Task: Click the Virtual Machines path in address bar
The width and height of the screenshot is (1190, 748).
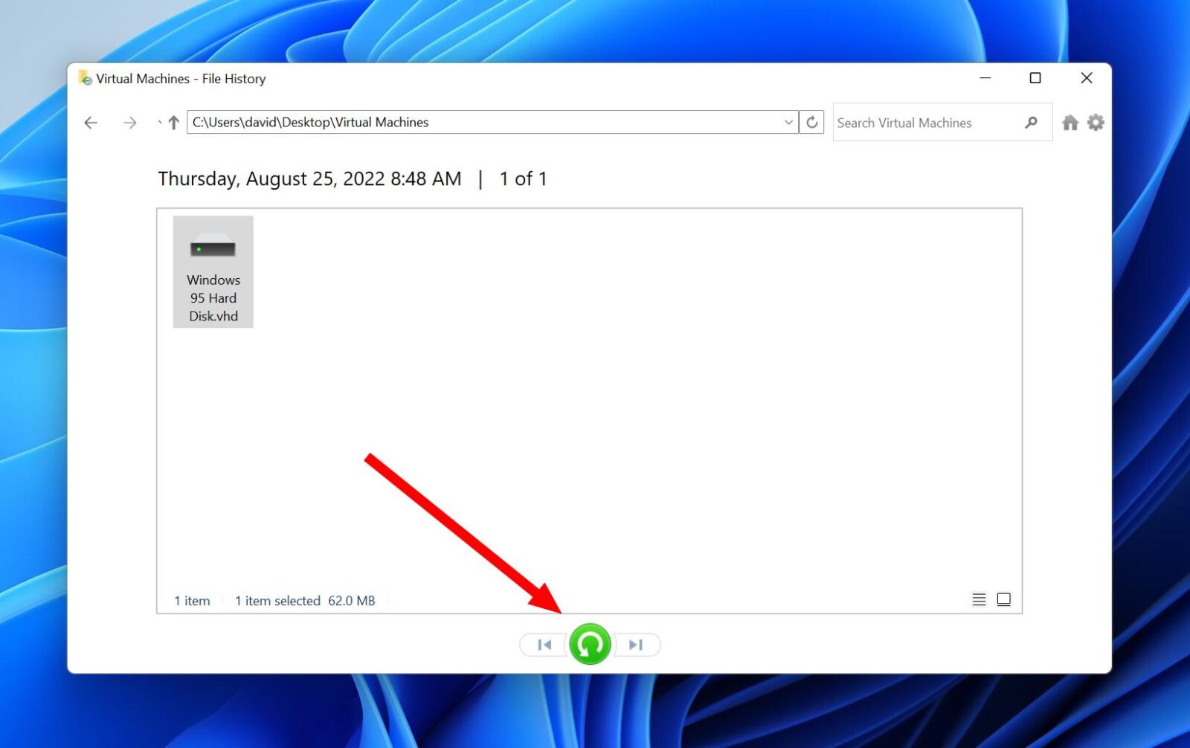Action: tap(381, 122)
